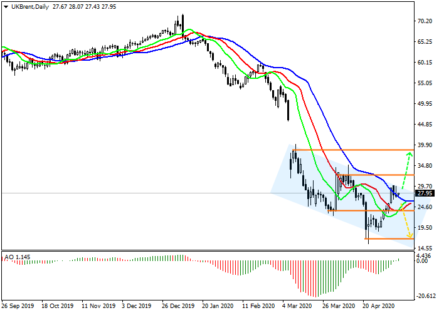Click the 20 Apr 2020 date label
This screenshot has height=313, width=439.
click(378, 307)
